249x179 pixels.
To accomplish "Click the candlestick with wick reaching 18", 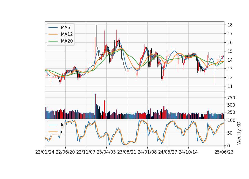I will point(96,37).
